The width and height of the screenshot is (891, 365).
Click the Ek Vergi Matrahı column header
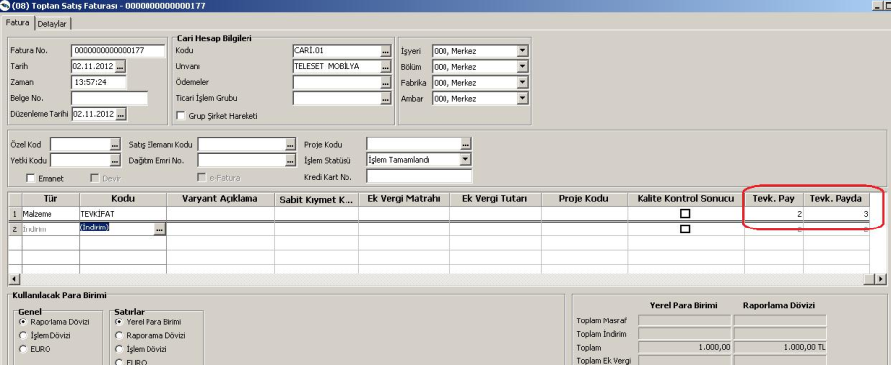tap(404, 199)
